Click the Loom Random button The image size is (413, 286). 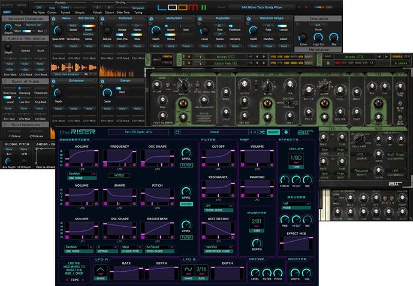pos(325,7)
